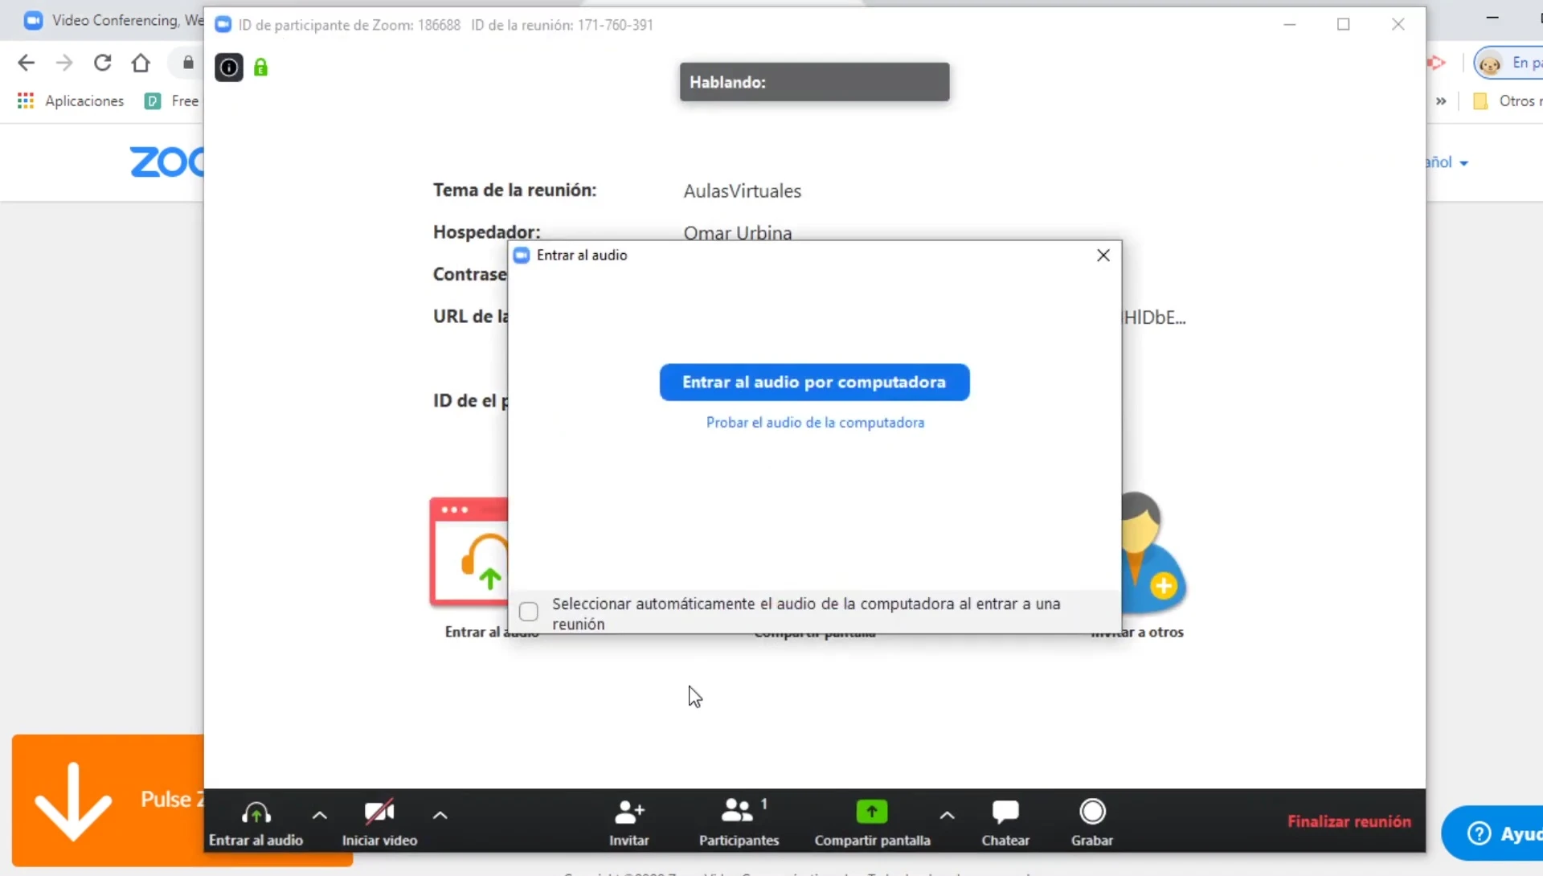Click Probar el audio de la computadora link
Viewport: 1543px width, 876px height.
pos(815,423)
